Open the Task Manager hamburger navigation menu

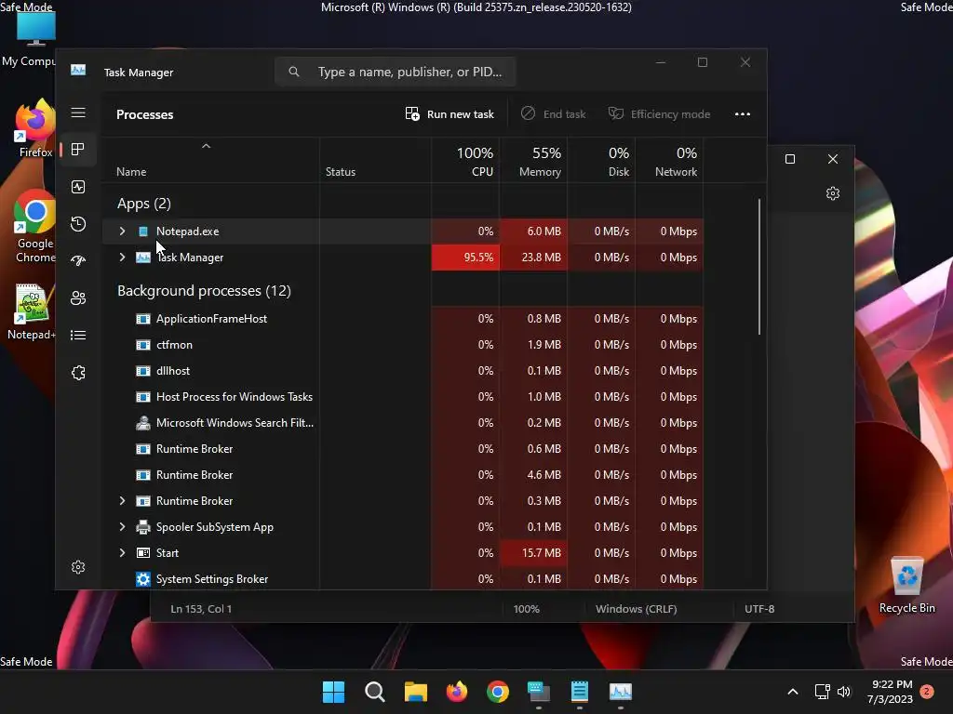[x=78, y=112]
